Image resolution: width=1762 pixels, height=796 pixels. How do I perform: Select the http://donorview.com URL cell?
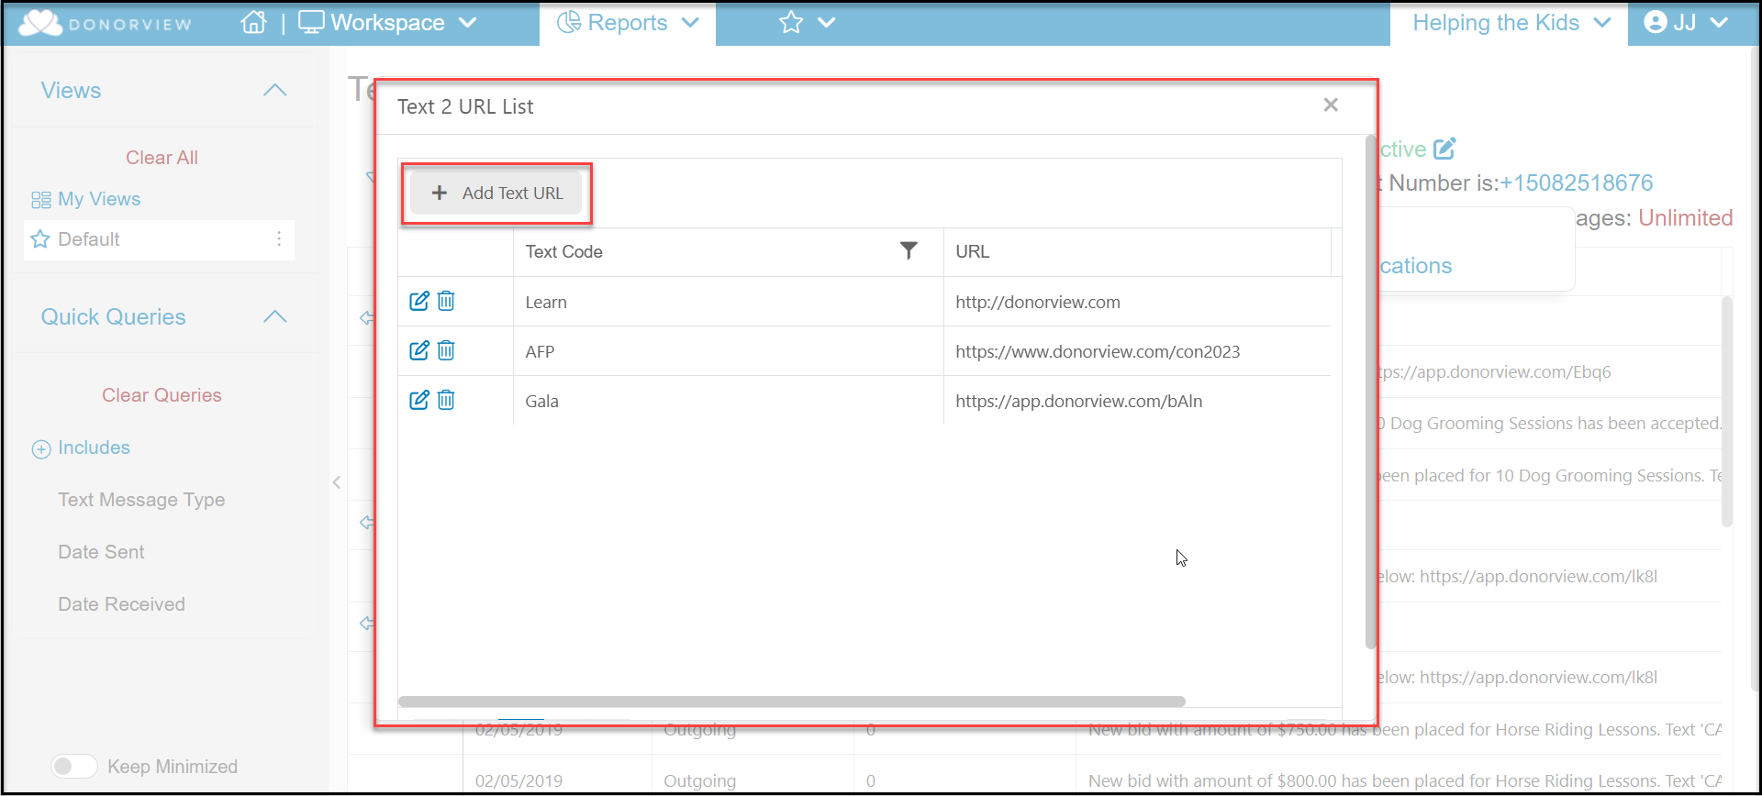(x=1137, y=302)
